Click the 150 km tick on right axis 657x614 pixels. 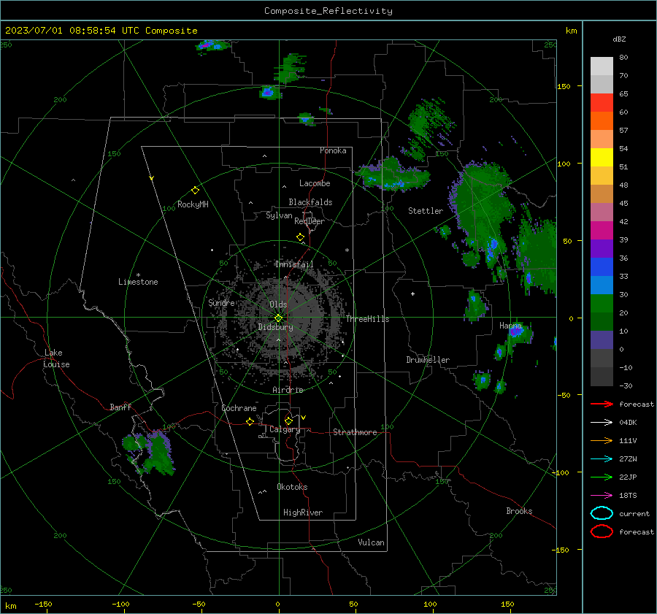click(x=564, y=86)
